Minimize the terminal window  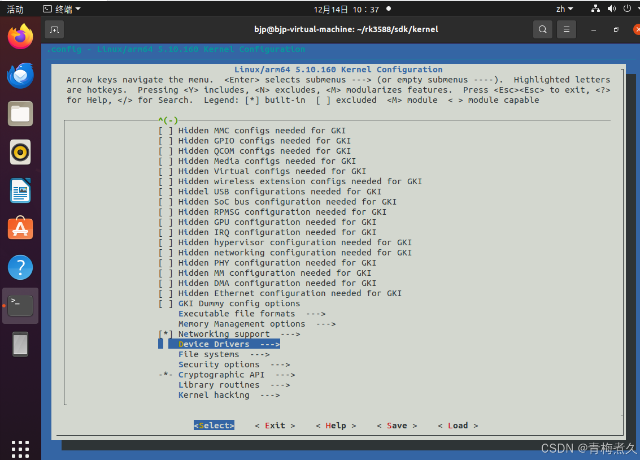tap(594, 30)
